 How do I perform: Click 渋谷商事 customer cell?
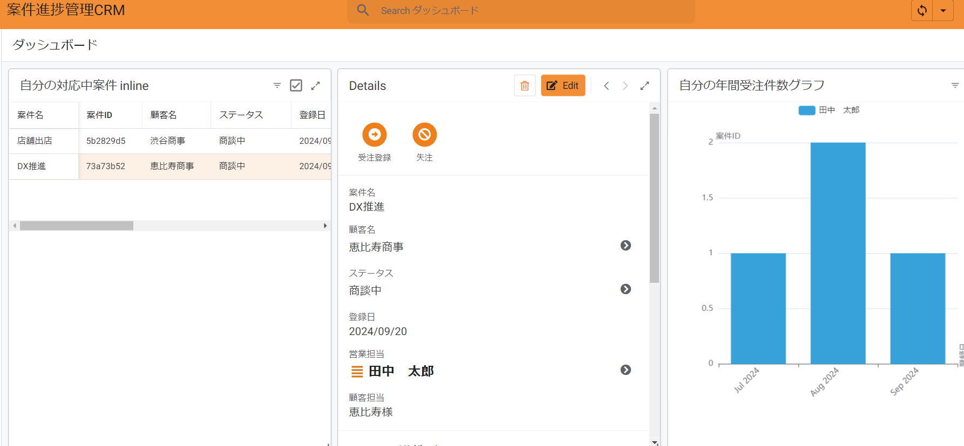pos(168,141)
